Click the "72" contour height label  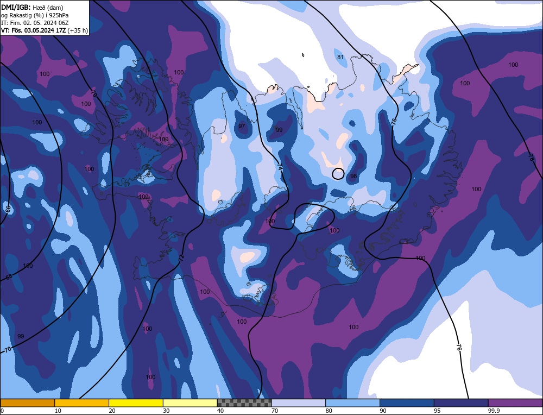coord(181,257)
